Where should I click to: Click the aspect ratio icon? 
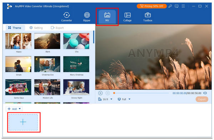pyautogui.click(x=100, y=99)
